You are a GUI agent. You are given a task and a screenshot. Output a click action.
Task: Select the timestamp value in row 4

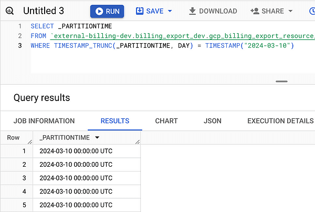(x=76, y=191)
